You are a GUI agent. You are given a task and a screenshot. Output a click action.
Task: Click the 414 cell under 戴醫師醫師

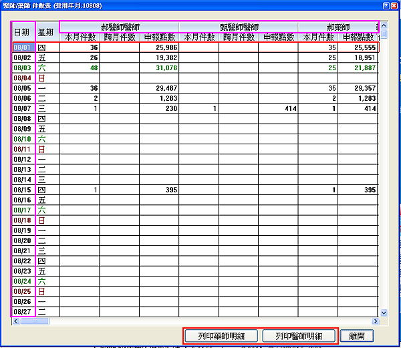(278, 108)
